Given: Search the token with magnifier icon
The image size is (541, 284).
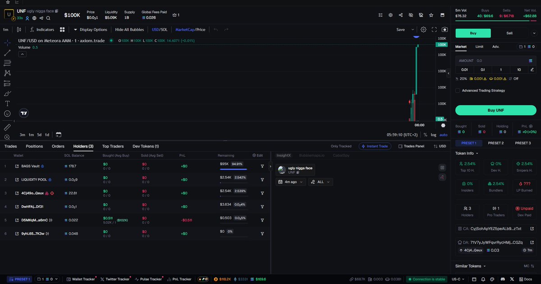Looking at the screenshot, I should point(48,18).
